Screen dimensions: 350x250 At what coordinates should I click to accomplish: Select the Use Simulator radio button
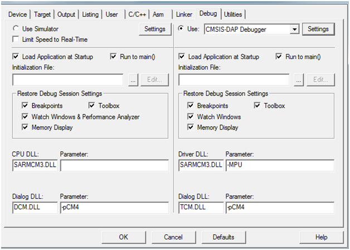16,28
